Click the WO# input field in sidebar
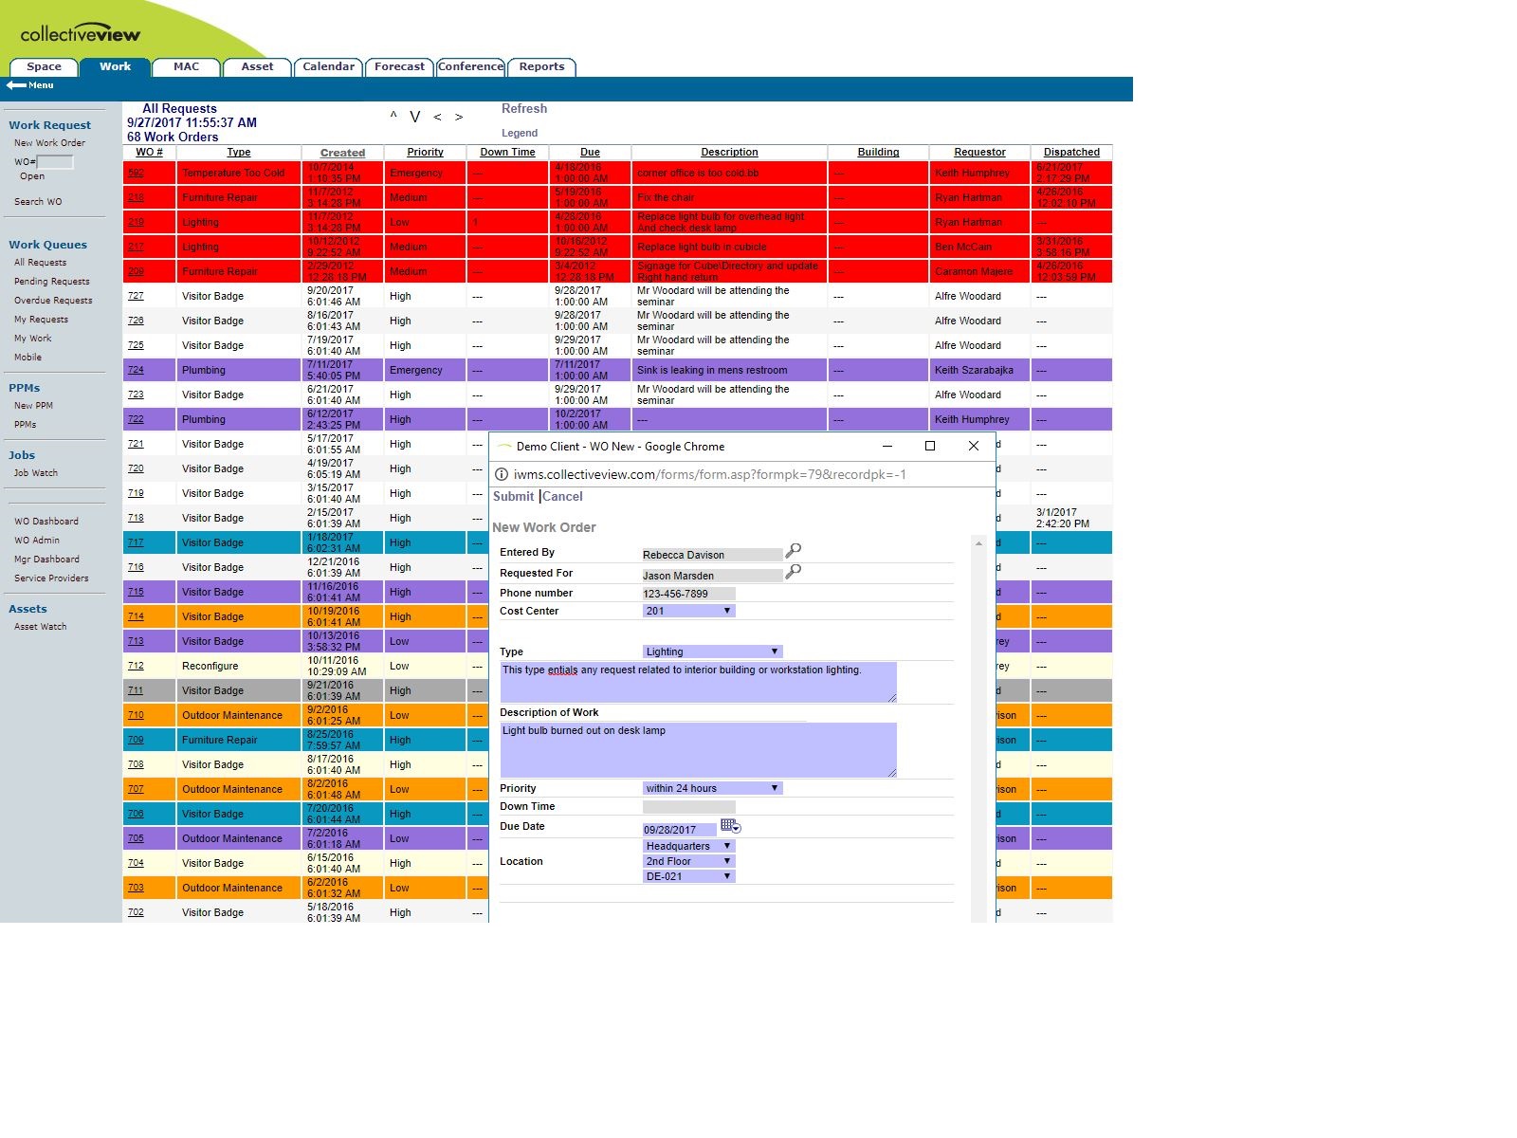Screen dimensions: 1517x1138 55,162
